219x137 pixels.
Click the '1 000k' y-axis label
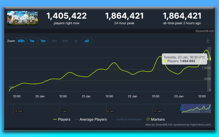coord(206,68)
